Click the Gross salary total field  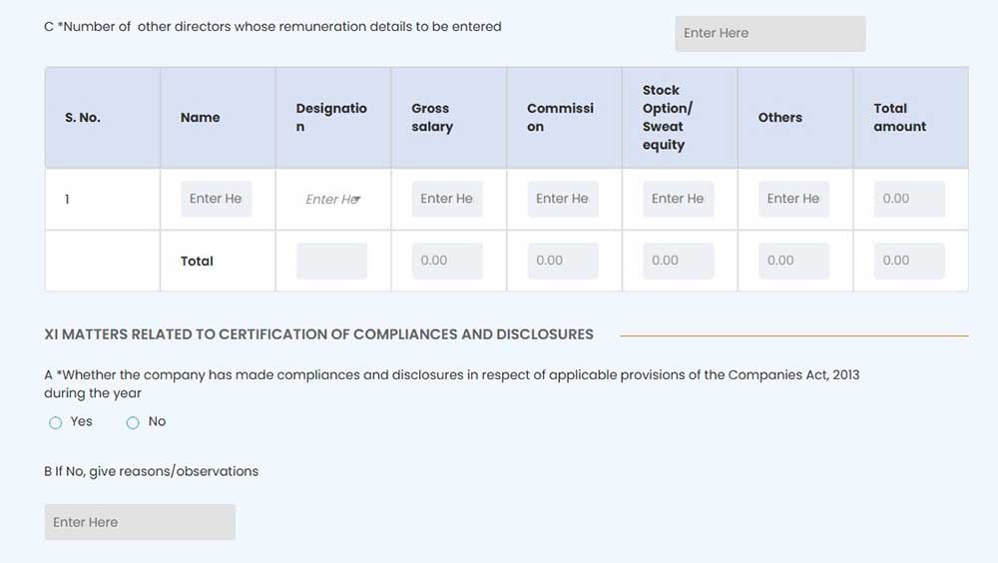click(x=447, y=261)
